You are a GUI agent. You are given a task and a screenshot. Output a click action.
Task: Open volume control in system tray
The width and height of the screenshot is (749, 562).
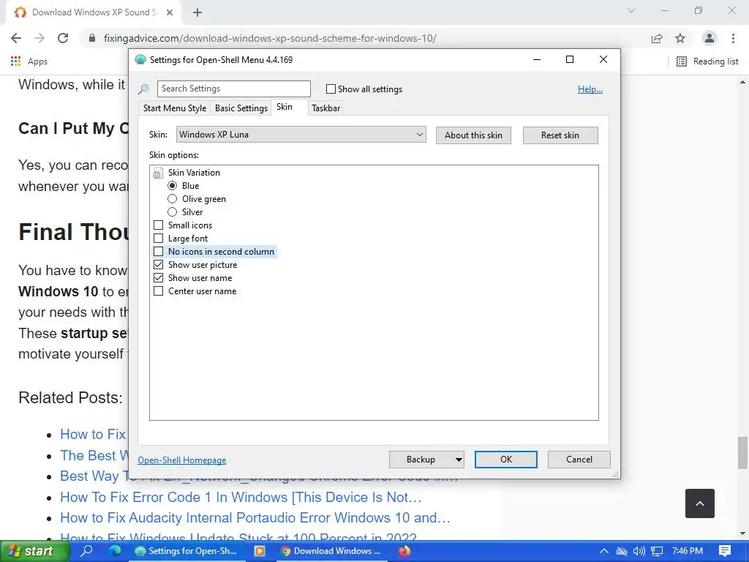639,551
